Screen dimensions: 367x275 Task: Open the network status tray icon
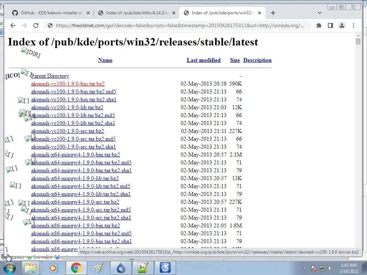click(x=322, y=269)
